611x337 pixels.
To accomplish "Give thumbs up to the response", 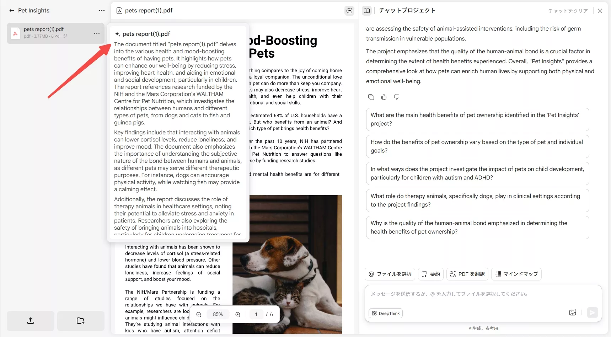I will point(384,97).
